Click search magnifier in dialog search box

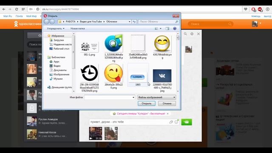pos(177,22)
